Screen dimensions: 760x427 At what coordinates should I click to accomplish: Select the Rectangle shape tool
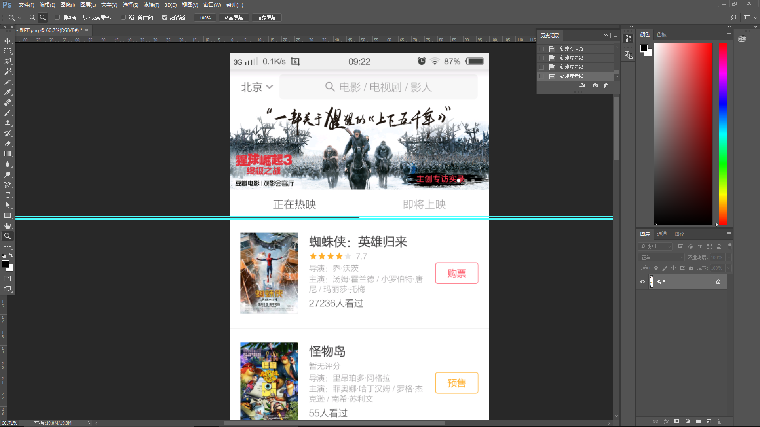click(8, 215)
